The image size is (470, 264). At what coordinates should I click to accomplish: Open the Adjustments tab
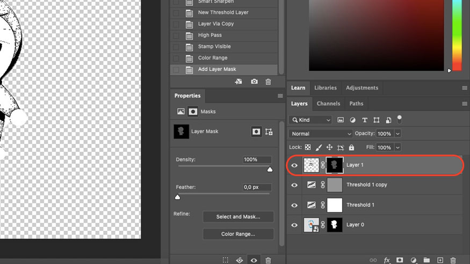361,88
